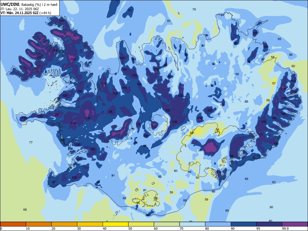Click the humidity value 68 on the map
Image resolution: width=308 pixels, height=231 pixels.
(x=25, y=209)
